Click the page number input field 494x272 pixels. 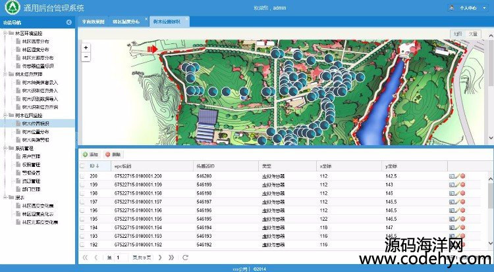coord(122,258)
